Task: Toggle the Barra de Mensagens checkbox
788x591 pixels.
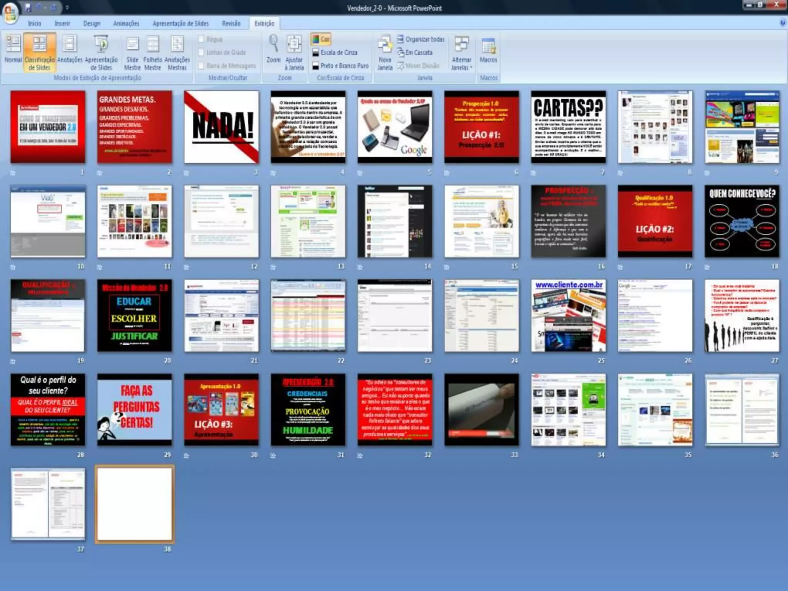Action: tap(201, 66)
